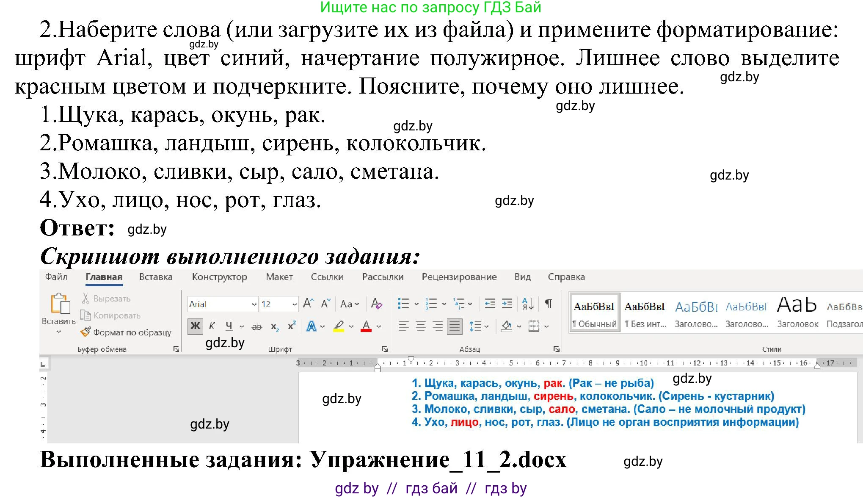The image size is (863, 498).
Task: Open the Arial font family dropdown
Action: click(x=254, y=304)
